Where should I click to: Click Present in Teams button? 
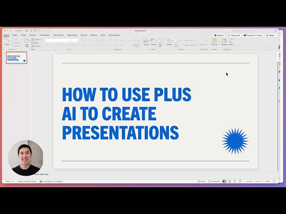click(x=253, y=35)
